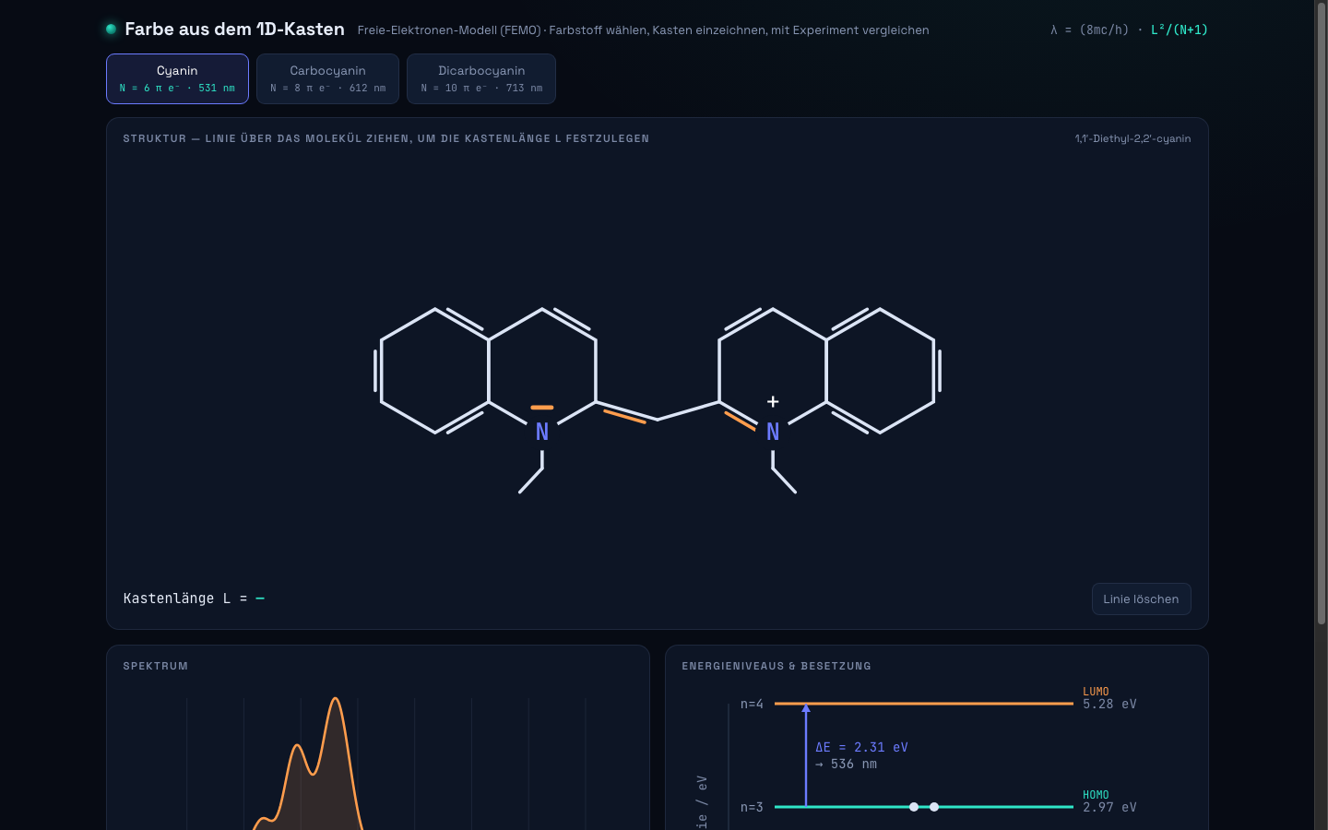Click the left nitrogen atom N with ethyl group
The height and width of the screenshot is (830, 1328).
[542, 432]
